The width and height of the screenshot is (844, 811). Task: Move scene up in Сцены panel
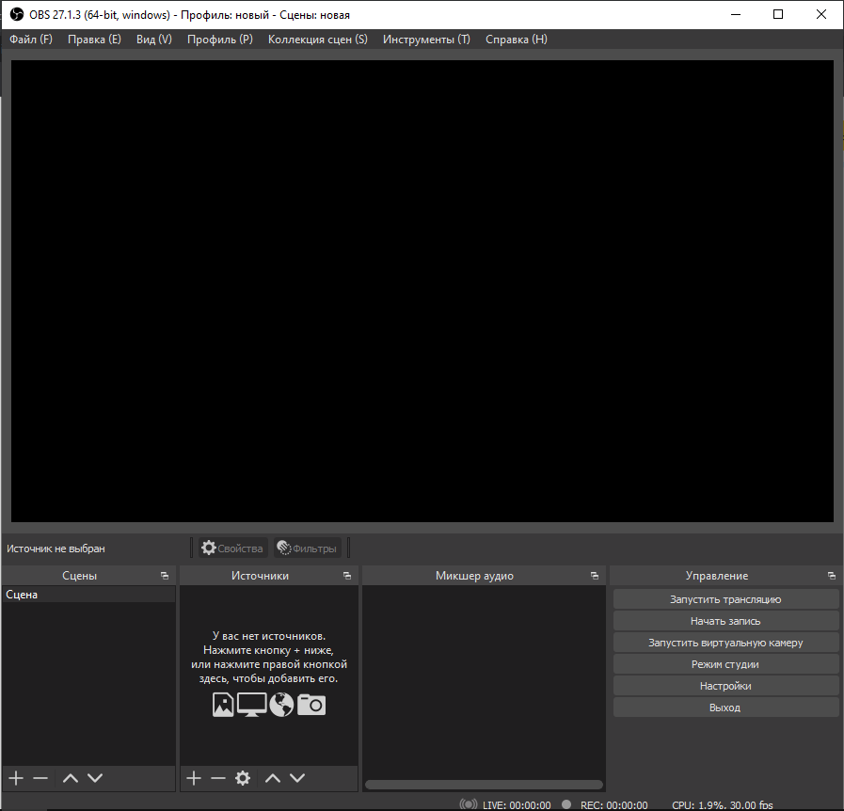point(71,778)
